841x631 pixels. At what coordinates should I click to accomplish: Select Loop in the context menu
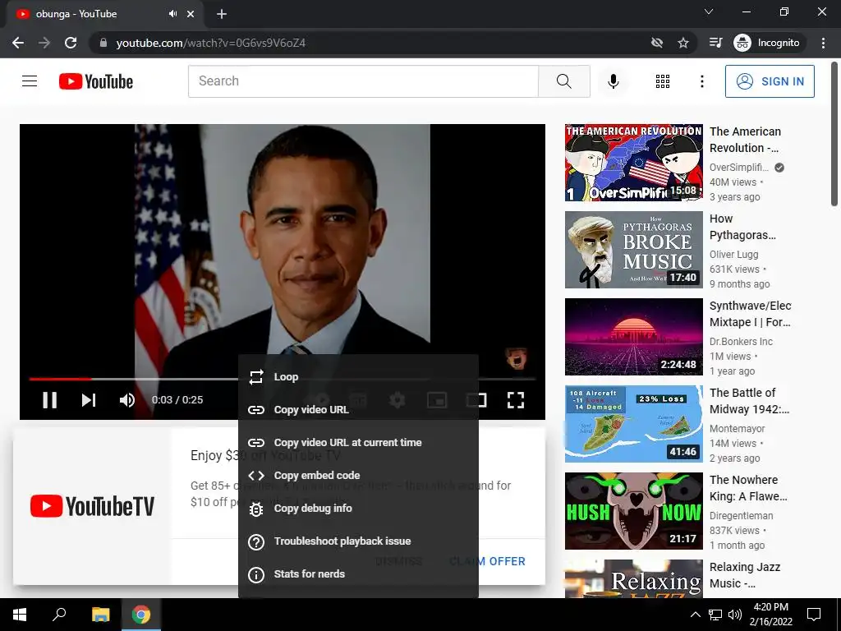coord(358,376)
